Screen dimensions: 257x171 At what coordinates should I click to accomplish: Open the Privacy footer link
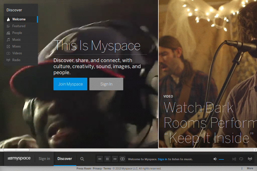(x=97, y=168)
